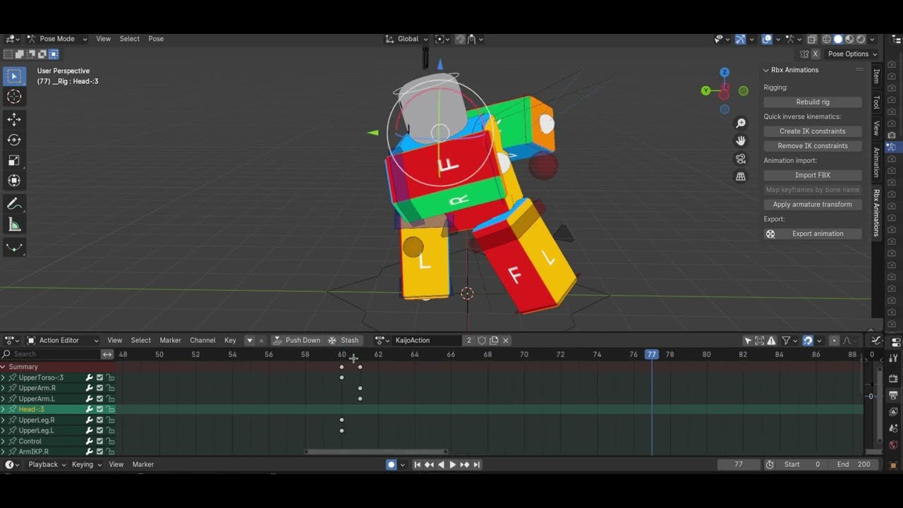Click the zoom viewport gizmo icon
The width and height of the screenshot is (903, 508).
click(741, 123)
